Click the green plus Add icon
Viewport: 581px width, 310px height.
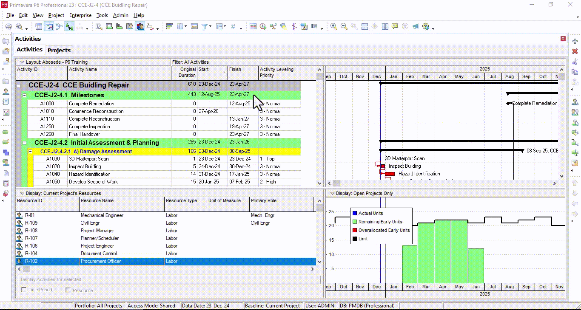[x=575, y=41]
